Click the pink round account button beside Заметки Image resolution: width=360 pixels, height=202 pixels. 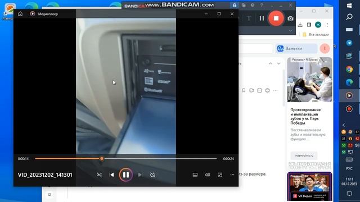[x=325, y=48]
